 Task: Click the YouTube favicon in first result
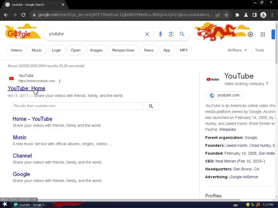point(11,78)
